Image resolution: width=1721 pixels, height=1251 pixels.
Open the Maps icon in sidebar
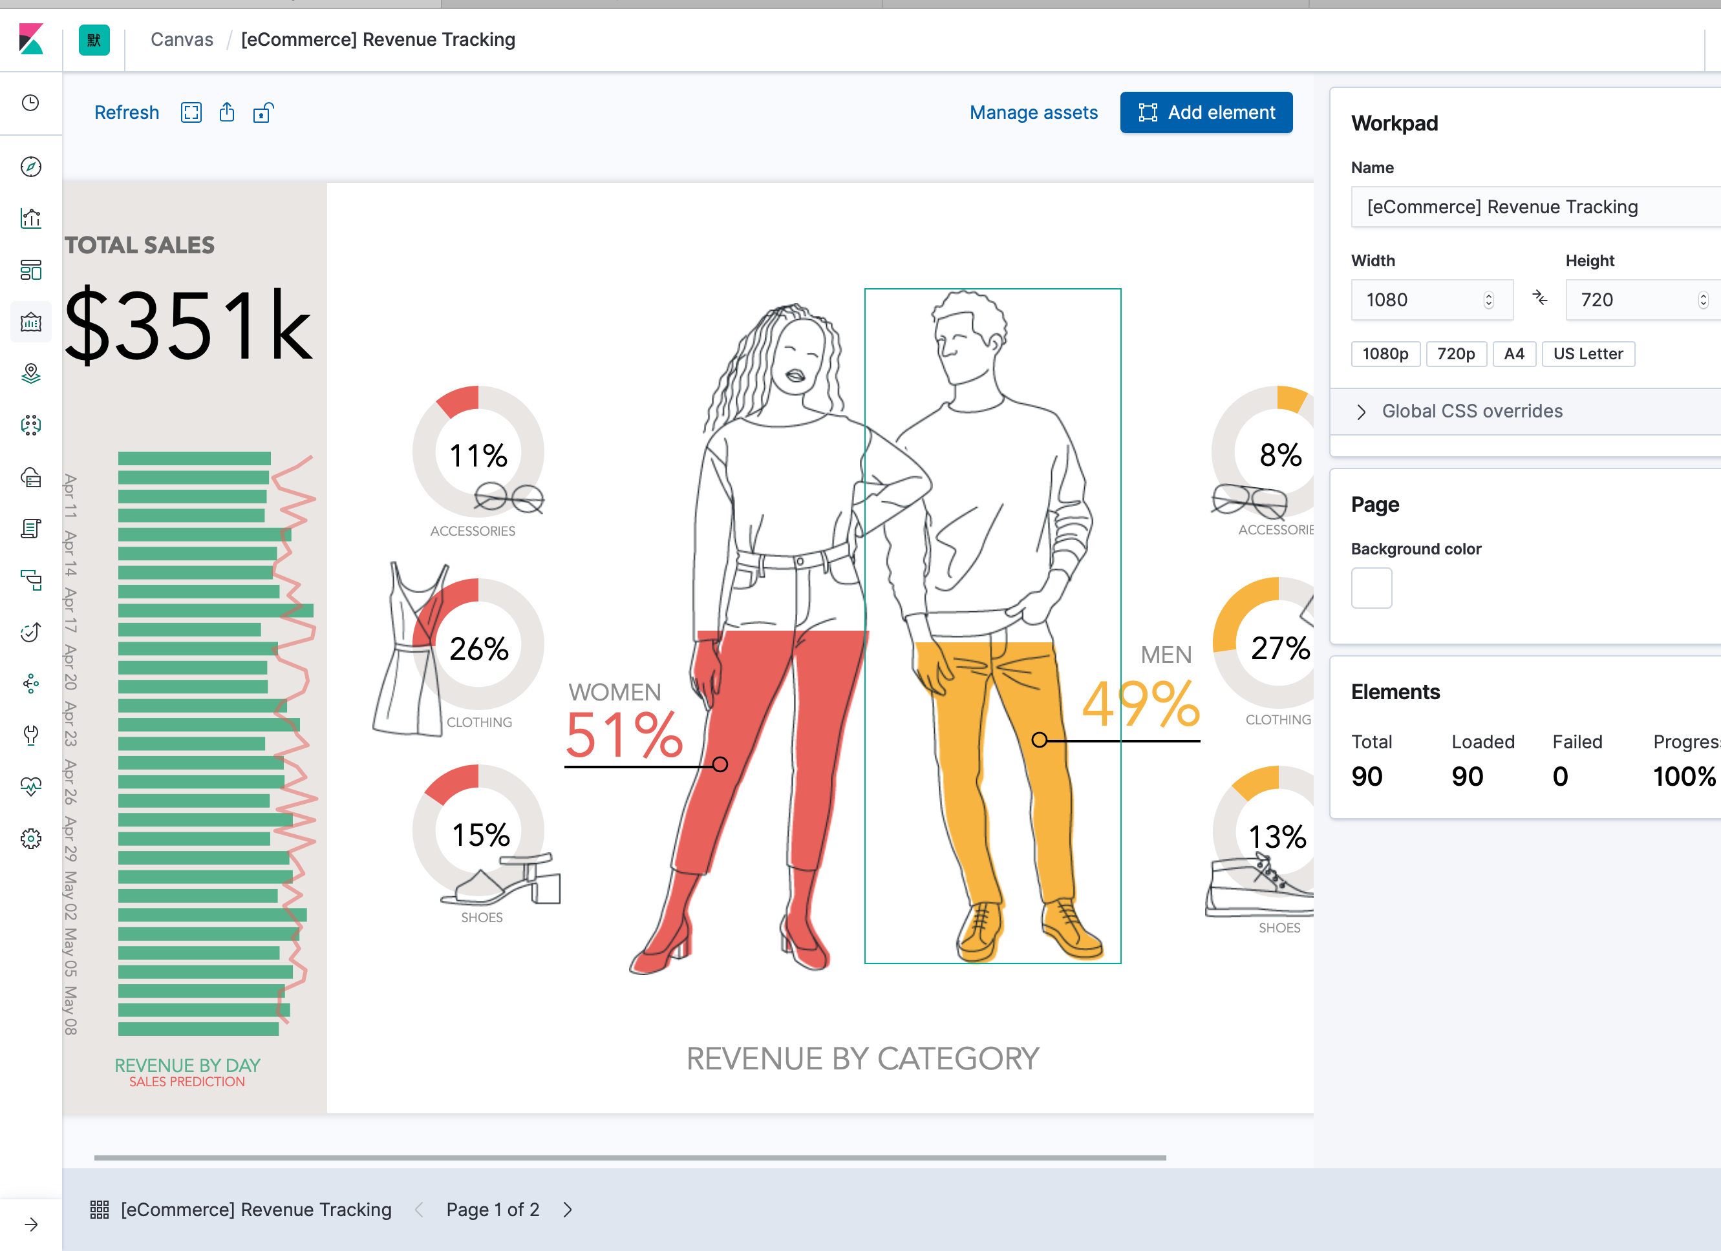pos(31,373)
